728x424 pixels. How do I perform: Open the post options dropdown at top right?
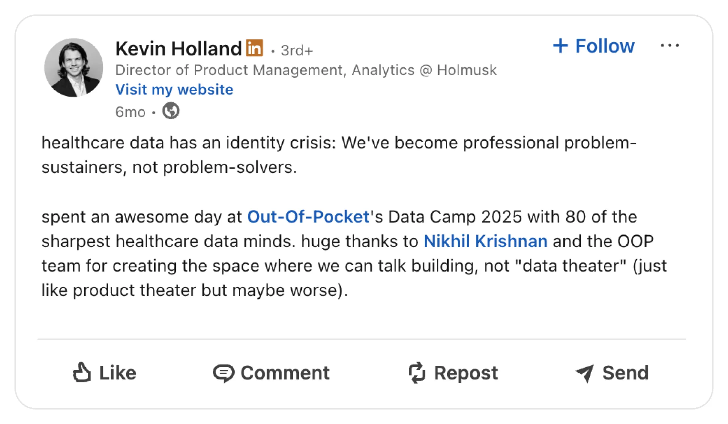670,45
